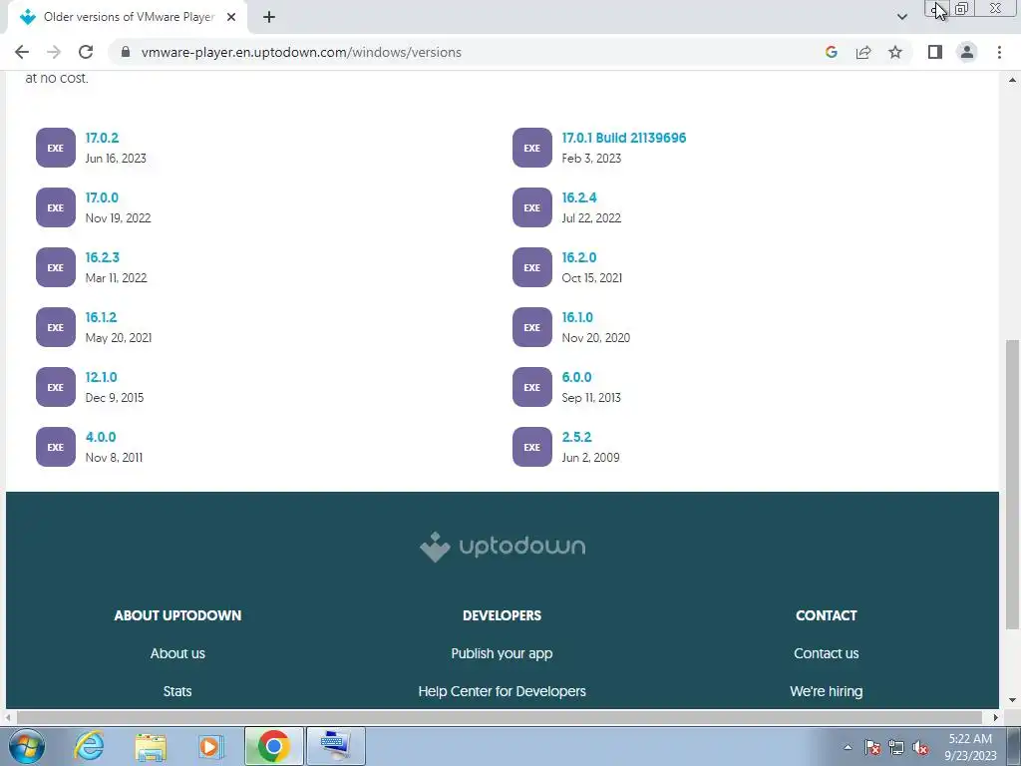Open version 2.5.2 link
The image size is (1021, 766).
click(x=577, y=437)
